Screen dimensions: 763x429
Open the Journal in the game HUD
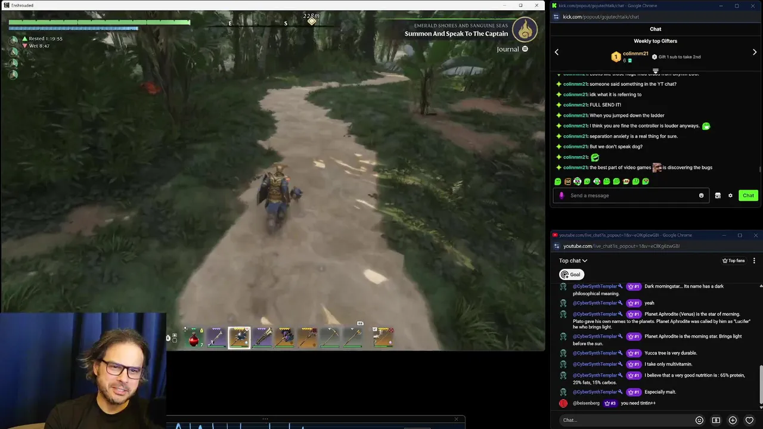pyautogui.click(x=512, y=49)
